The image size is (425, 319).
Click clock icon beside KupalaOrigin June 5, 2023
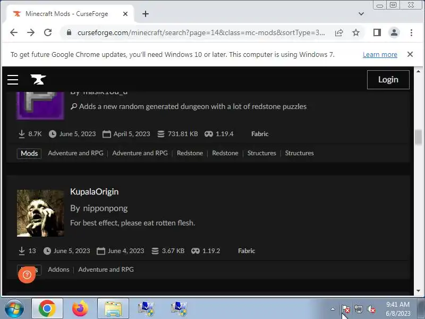[47, 251]
